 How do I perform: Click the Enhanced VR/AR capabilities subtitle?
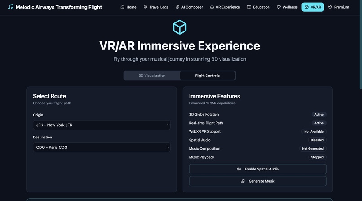tap(212, 103)
